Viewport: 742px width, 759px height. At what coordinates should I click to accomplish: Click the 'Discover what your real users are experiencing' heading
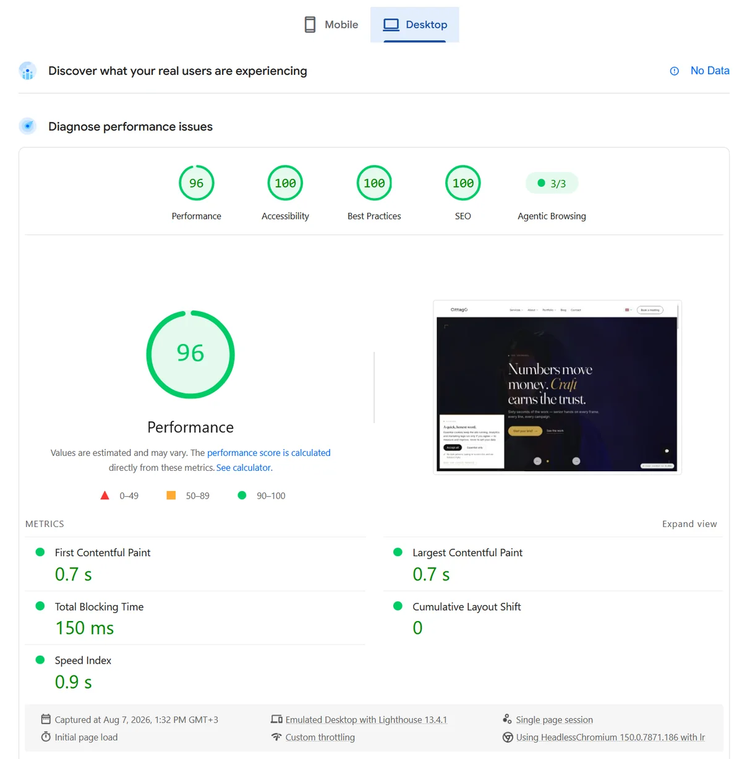[177, 71]
